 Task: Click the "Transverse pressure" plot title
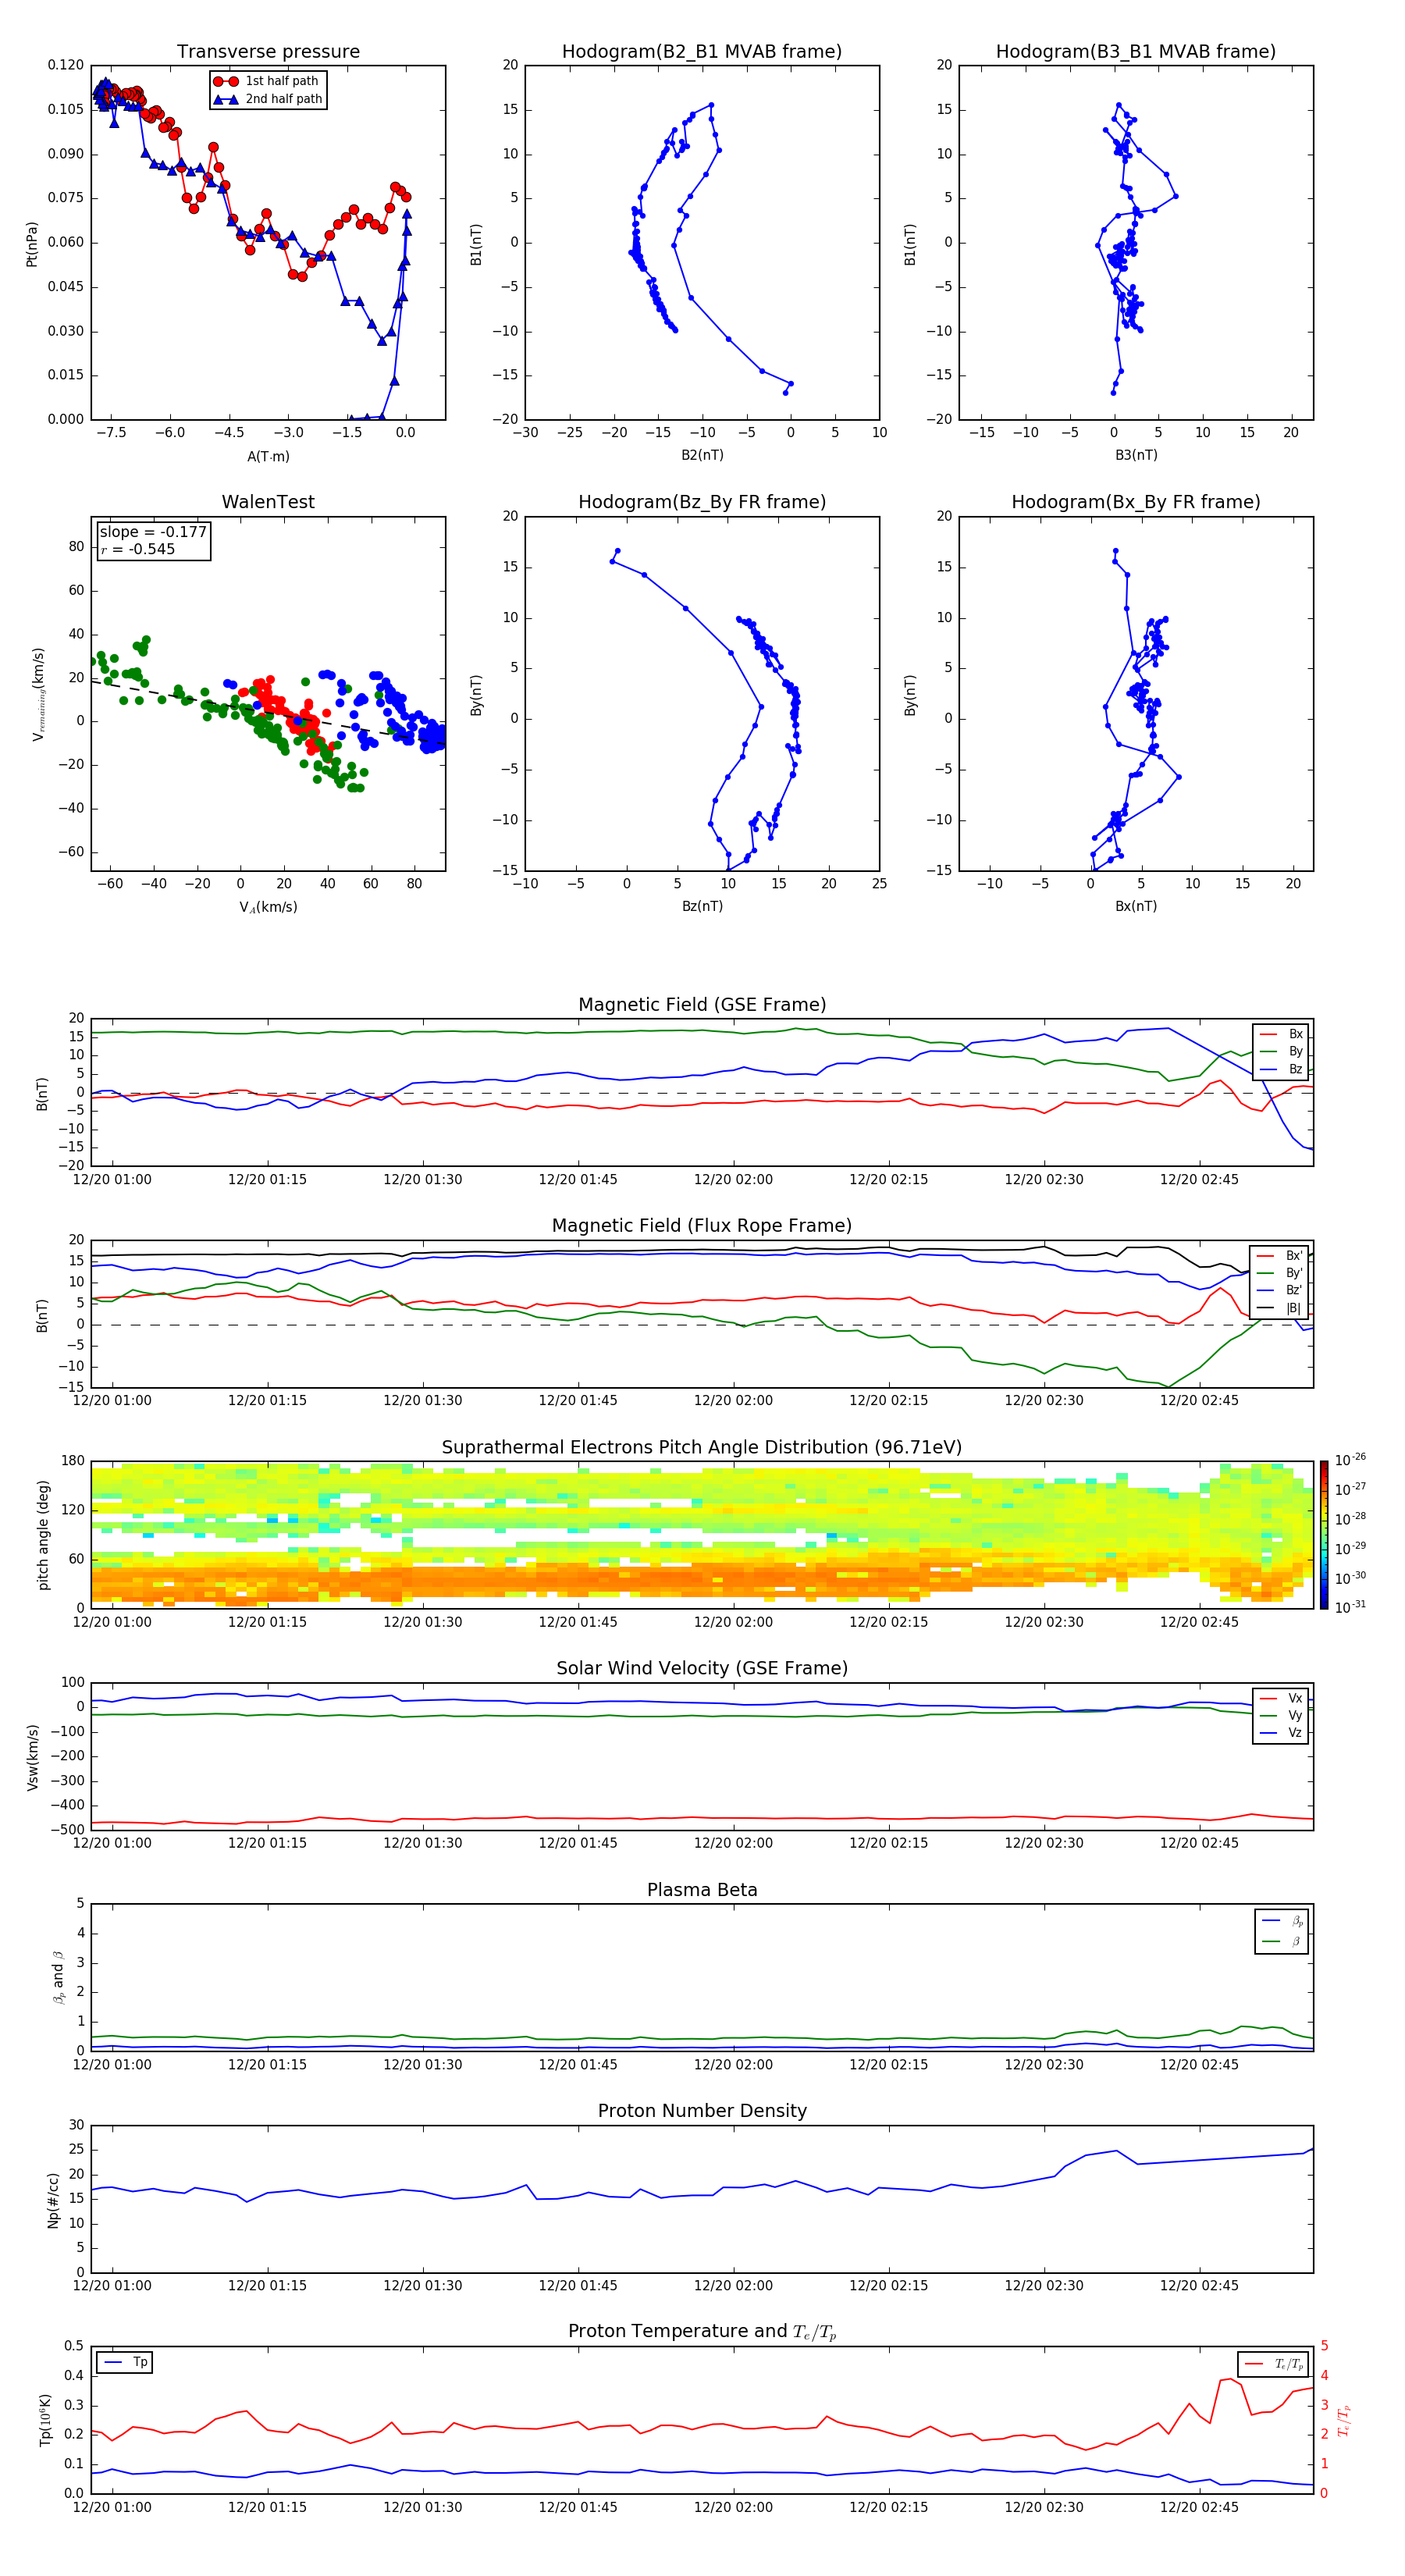pyautogui.click(x=268, y=51)
